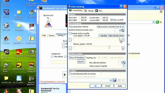Image resolution: width=165 pixels, height=93 pixels.
Task: Select Ultra details radio button
Action: (52, 57)
